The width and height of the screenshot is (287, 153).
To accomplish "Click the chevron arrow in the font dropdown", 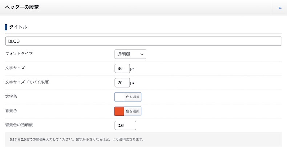I will pyautogui.click(x=142, y=55).
